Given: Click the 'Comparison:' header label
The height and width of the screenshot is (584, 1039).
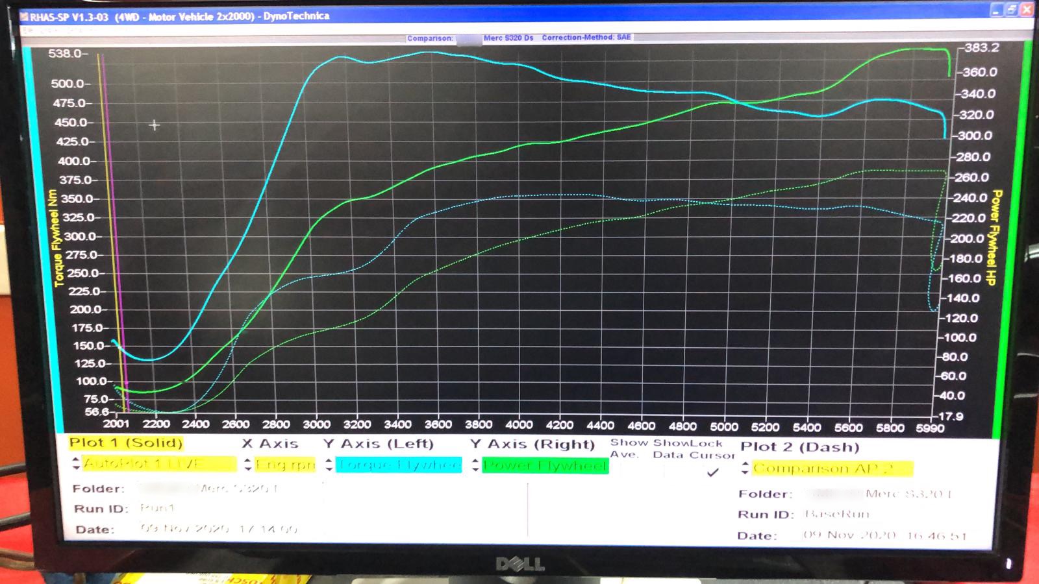Looking at the screenshot, I should tap(430, 38).
